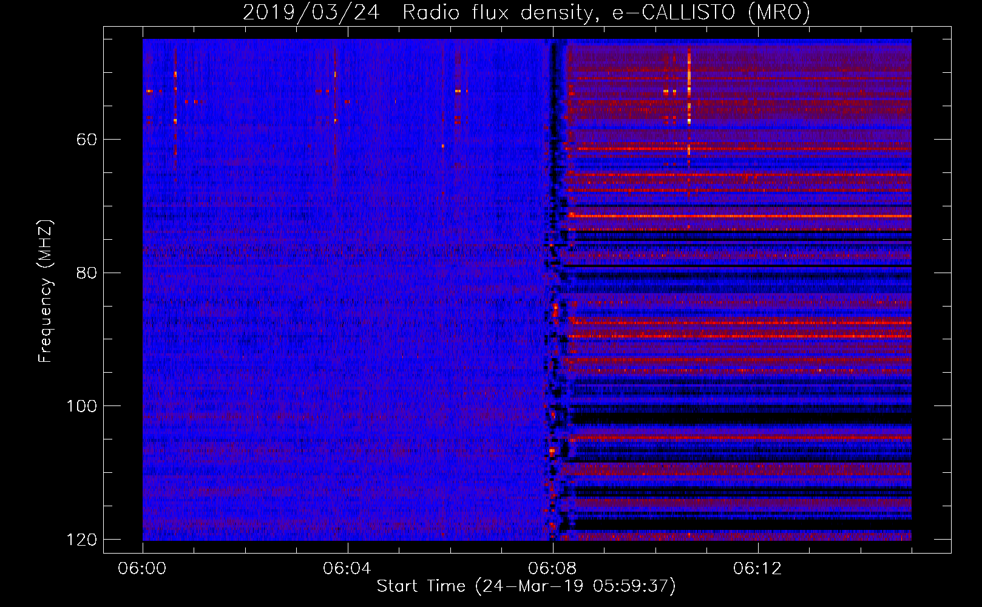Image resolution: width=982 pixels, height=607 pixels.
Task: Click the 06:00 time tick label
Action: (142, 569)
